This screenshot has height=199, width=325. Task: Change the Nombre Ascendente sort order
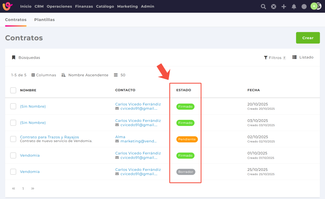85,75
